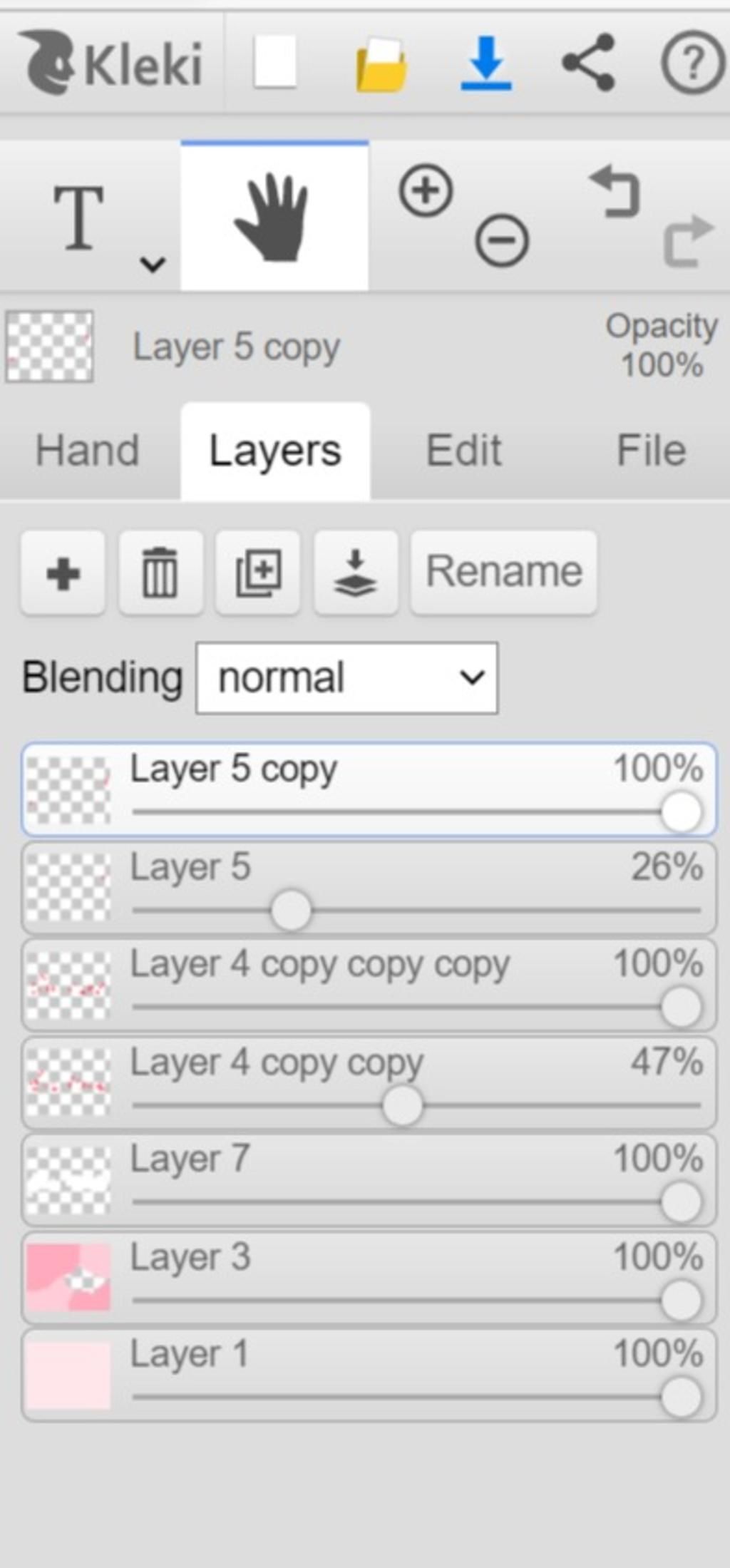Open the Blending mode dropdown

tap(347, 678)
